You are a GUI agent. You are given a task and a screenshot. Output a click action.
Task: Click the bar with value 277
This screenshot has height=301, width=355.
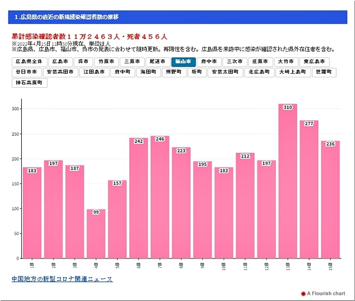(x=309, y=190)
